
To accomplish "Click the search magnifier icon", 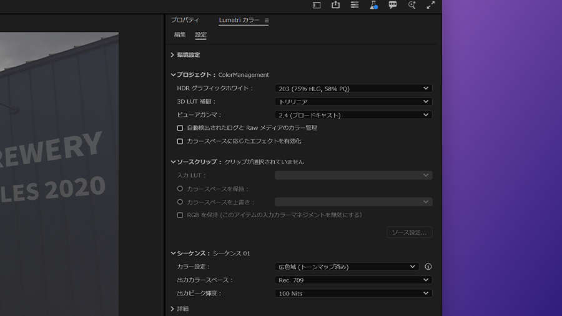I will (x=412, y=5).
